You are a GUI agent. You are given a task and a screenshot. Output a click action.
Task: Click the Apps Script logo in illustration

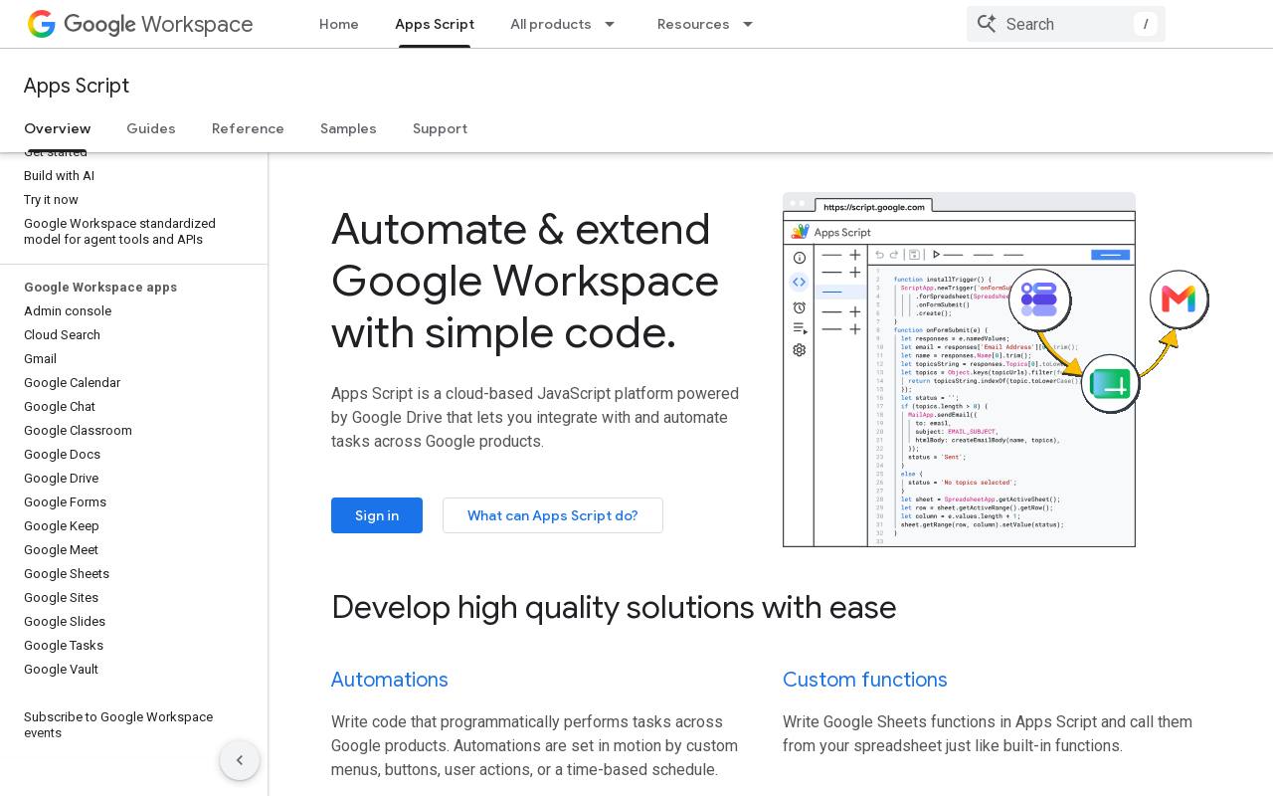800,232
